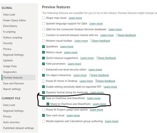Open Global Data Load settings

click(9, 15)
